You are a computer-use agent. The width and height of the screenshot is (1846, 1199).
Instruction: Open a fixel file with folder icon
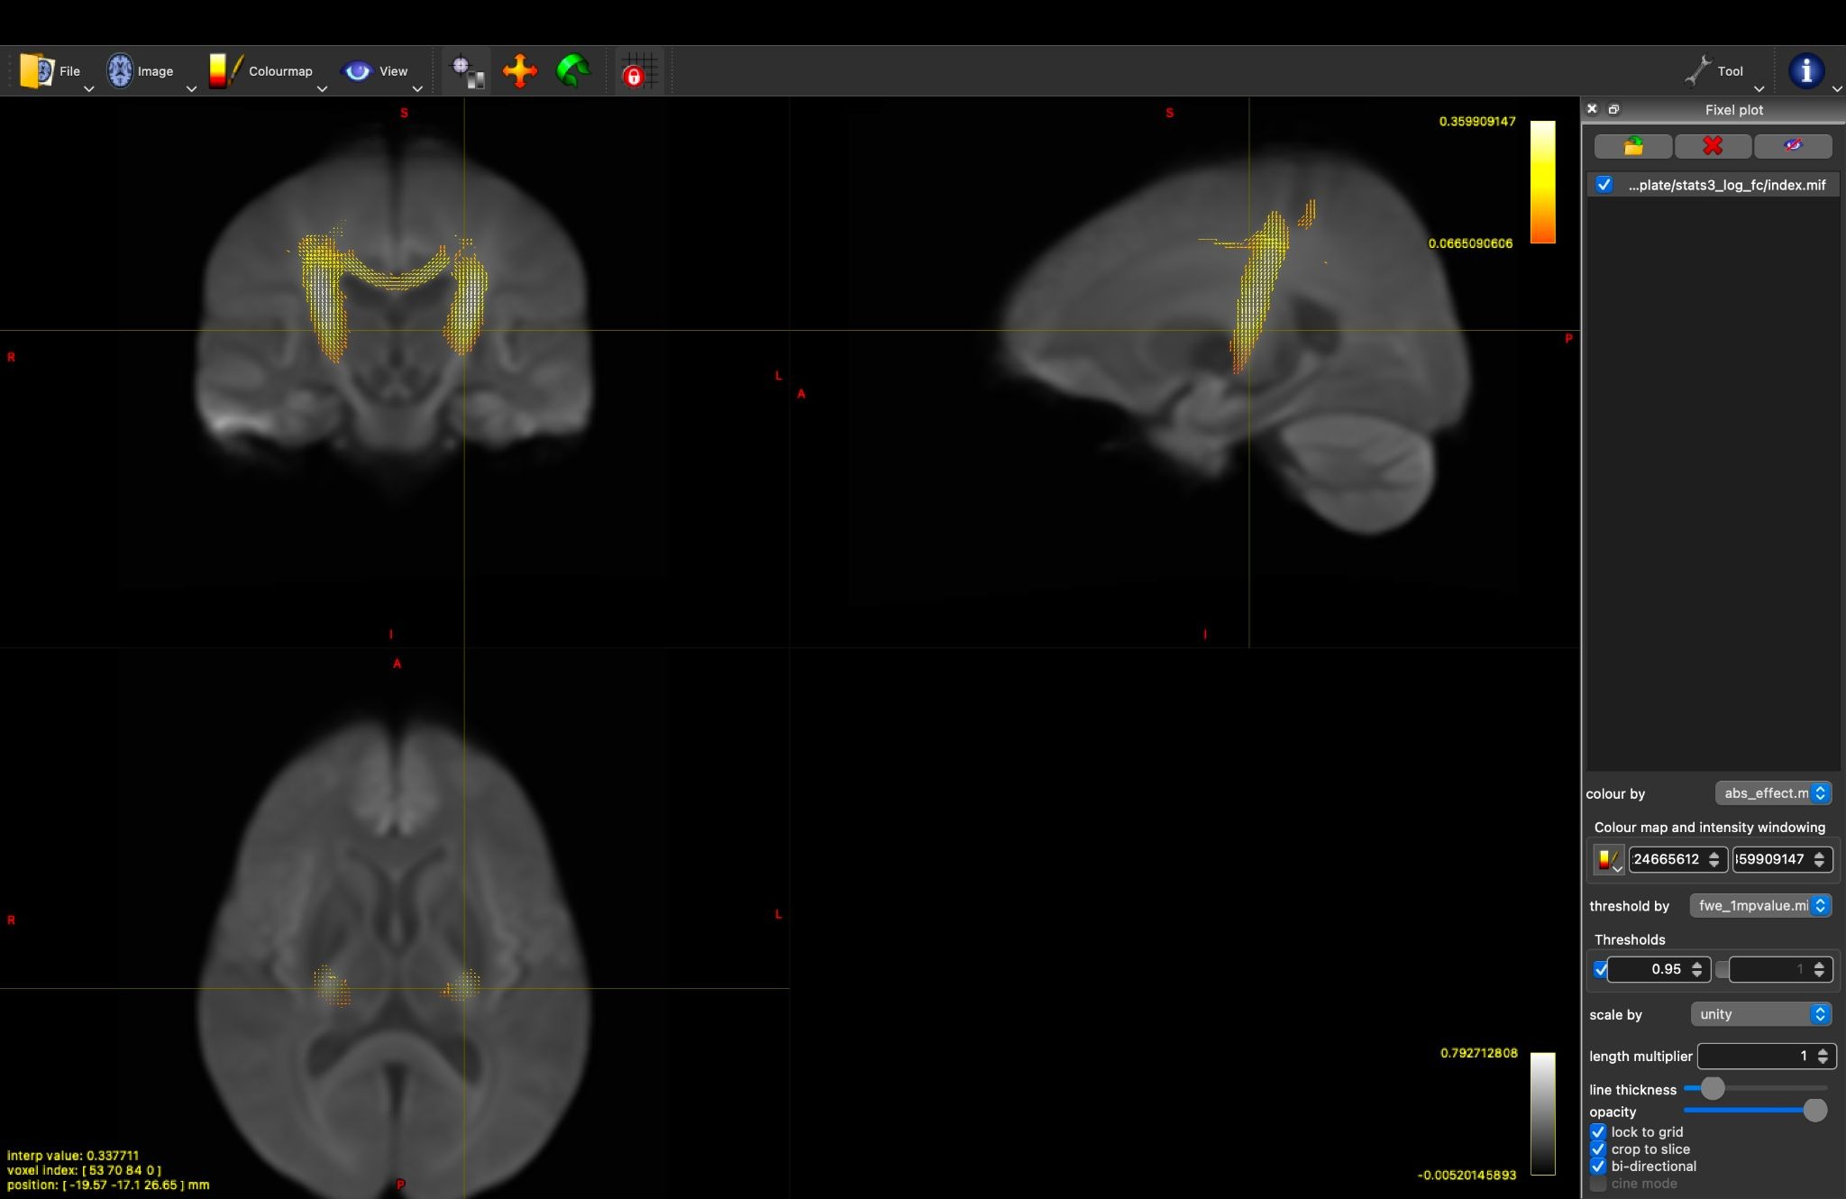click(1633, 145)
